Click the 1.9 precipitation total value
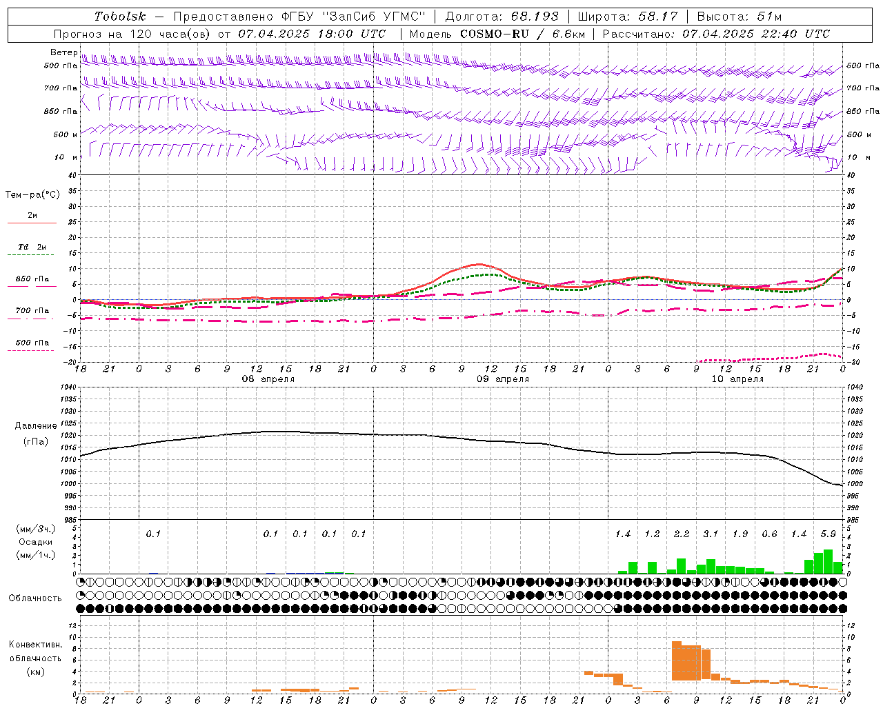Screen dimensions: 883x706 coord(740,534)
